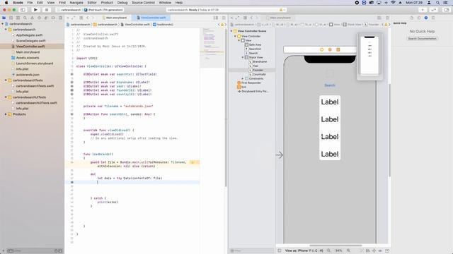Screen dimensions: 453x254
Task: Expand the Constraints item in outline
Action: 243,78
